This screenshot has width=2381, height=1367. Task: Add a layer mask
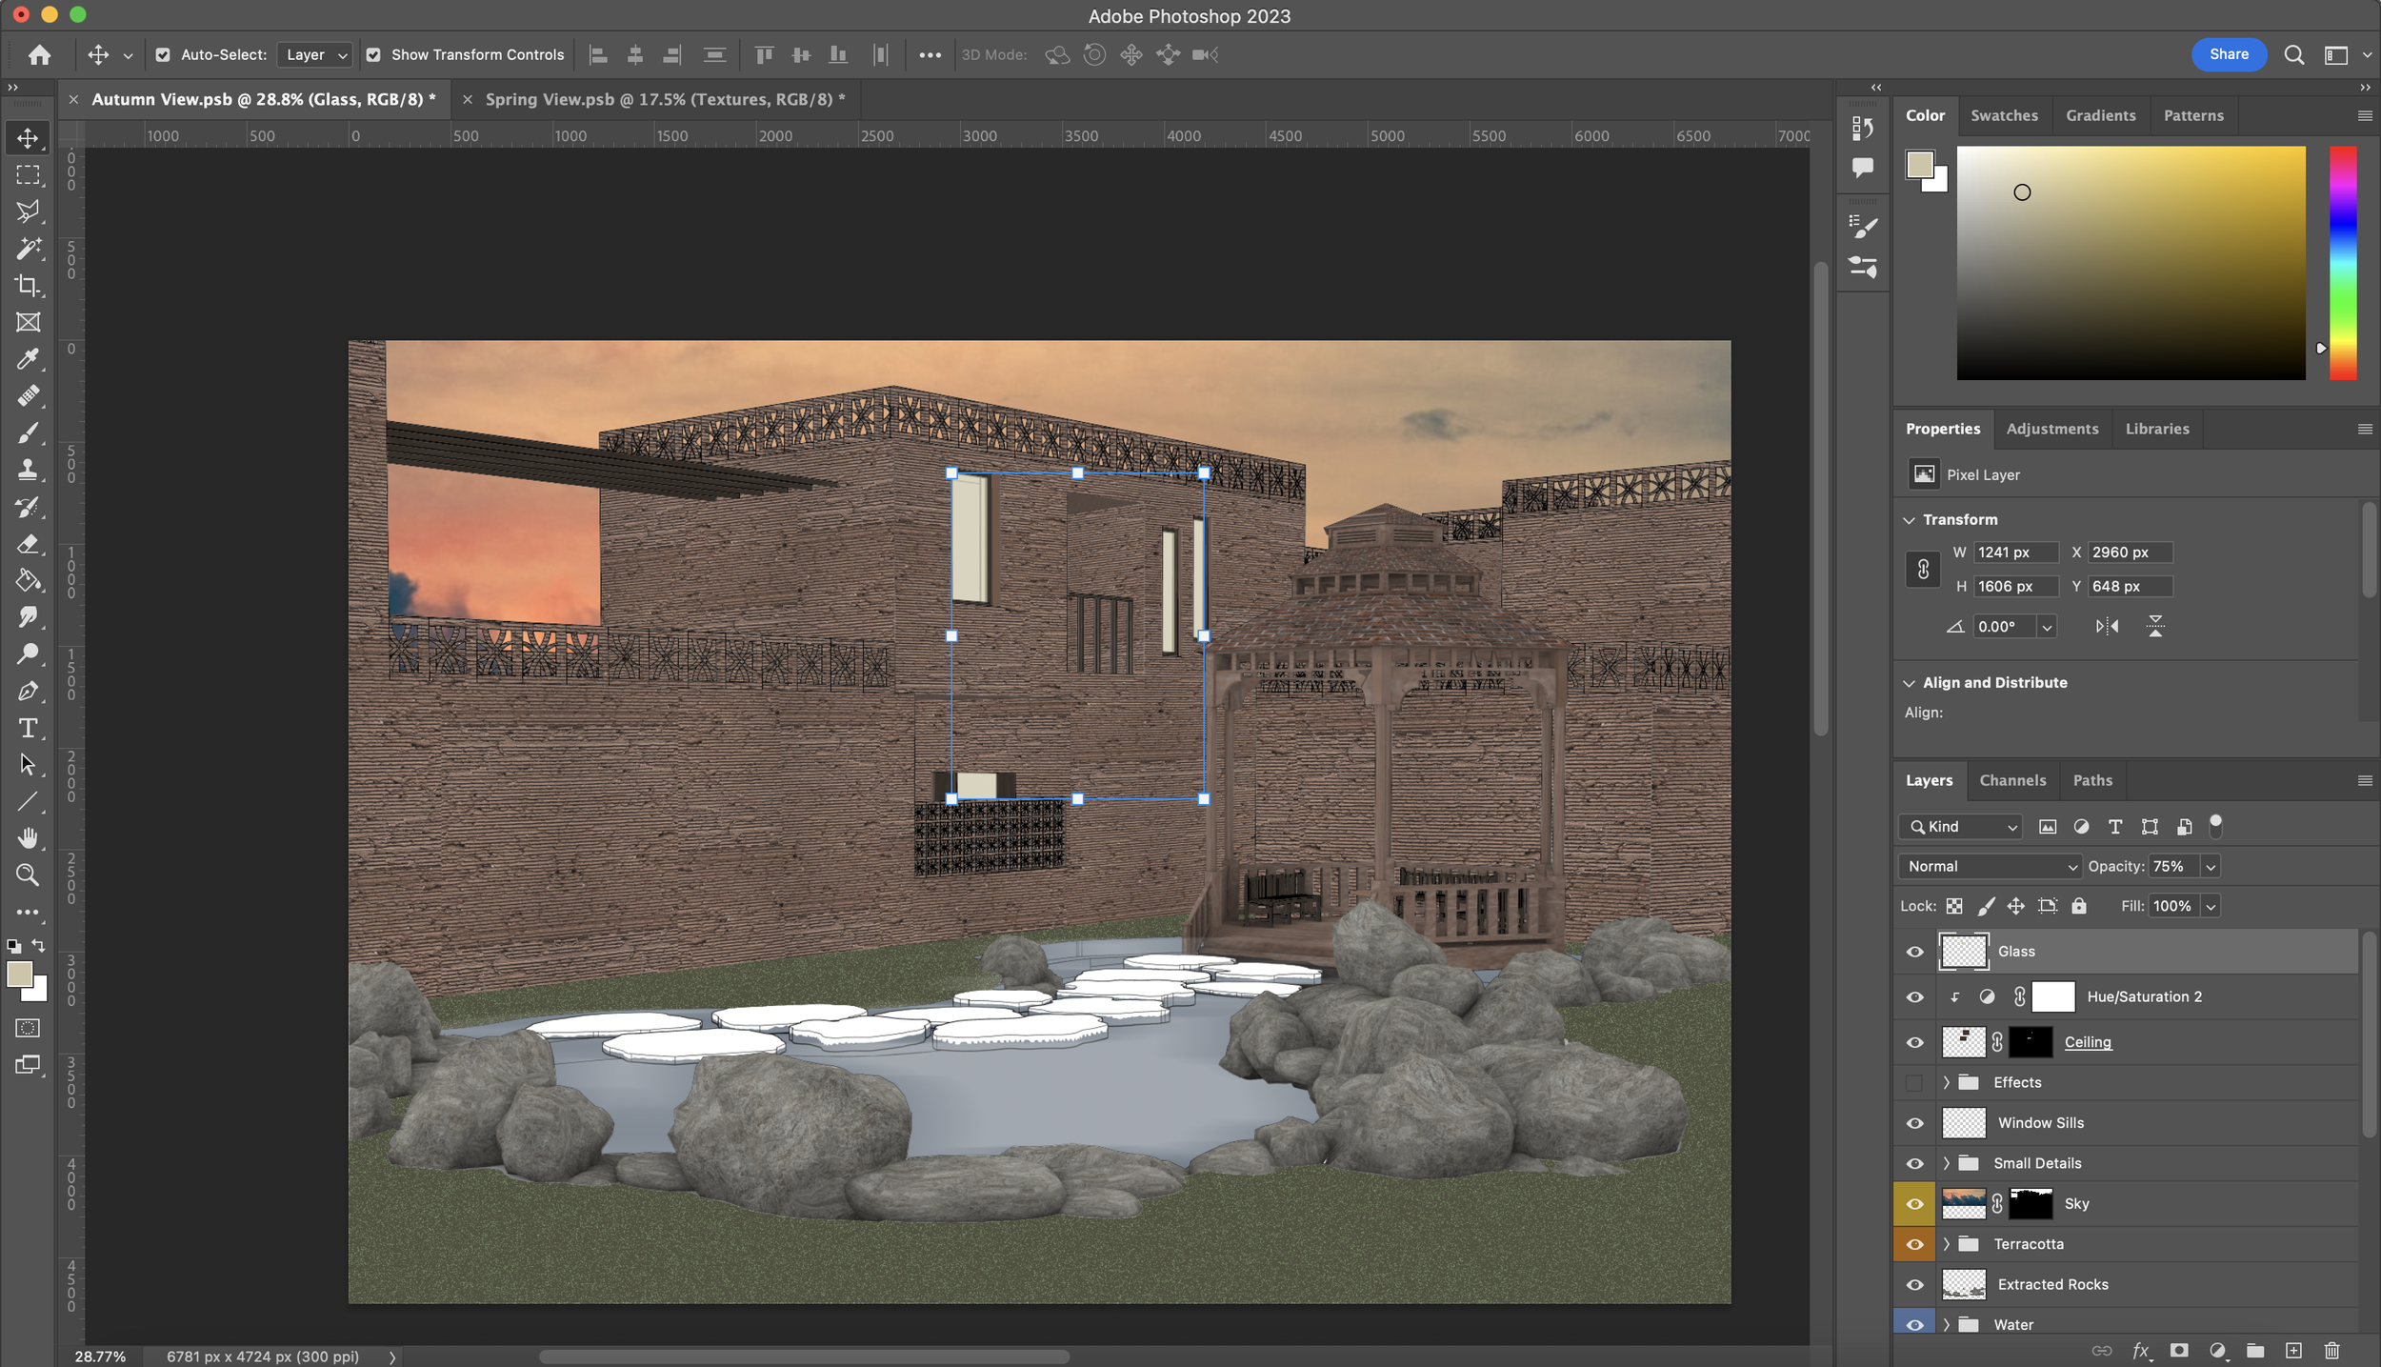click(2179, 1350)
